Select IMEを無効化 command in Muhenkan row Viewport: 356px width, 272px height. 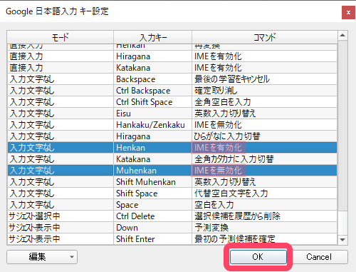[264, 171]
